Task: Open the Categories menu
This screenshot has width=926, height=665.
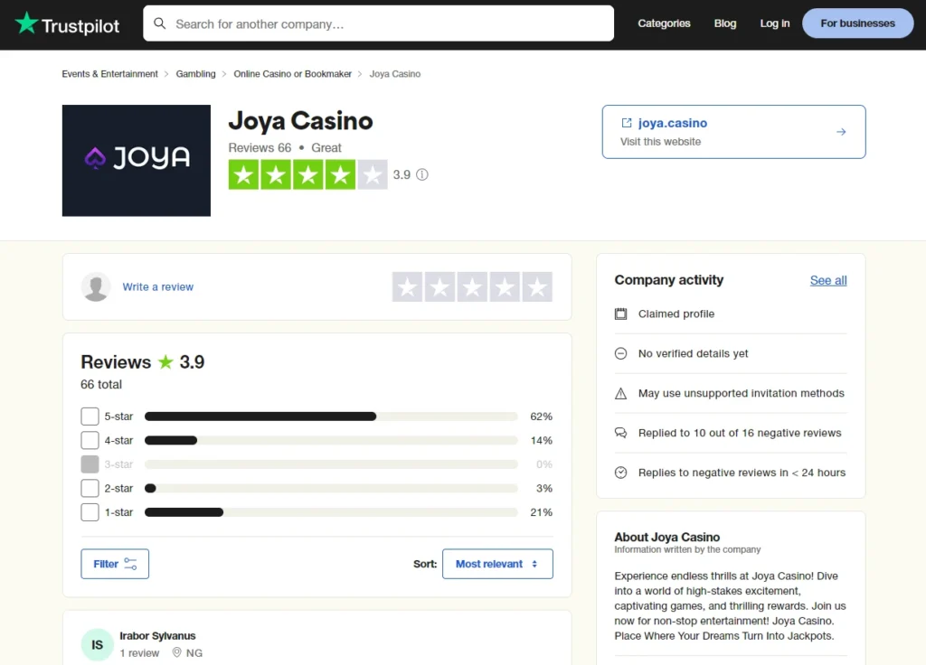Action: (664, 23)
